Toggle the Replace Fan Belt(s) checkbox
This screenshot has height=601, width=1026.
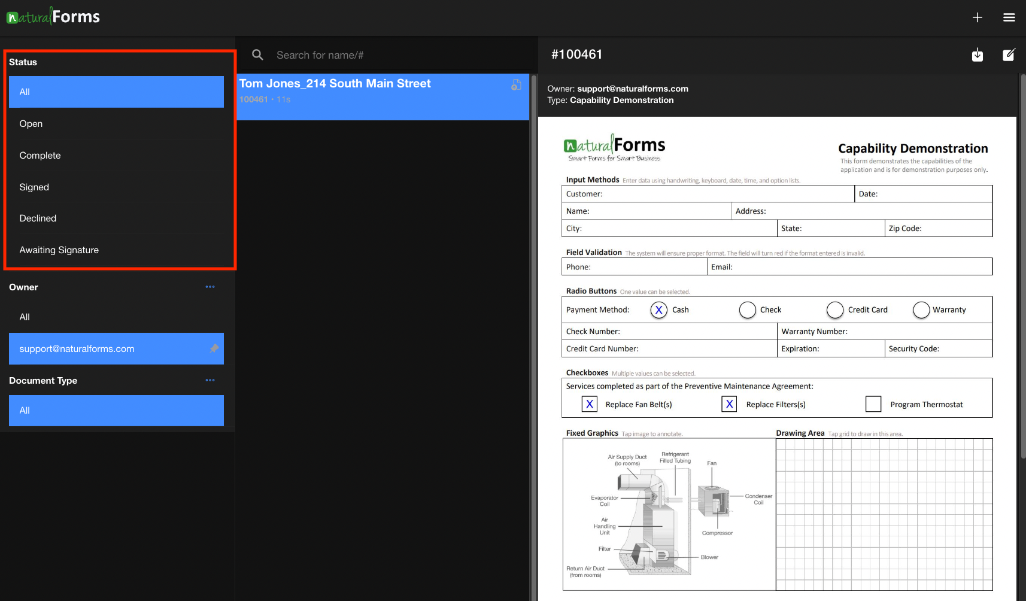point(590,404)
